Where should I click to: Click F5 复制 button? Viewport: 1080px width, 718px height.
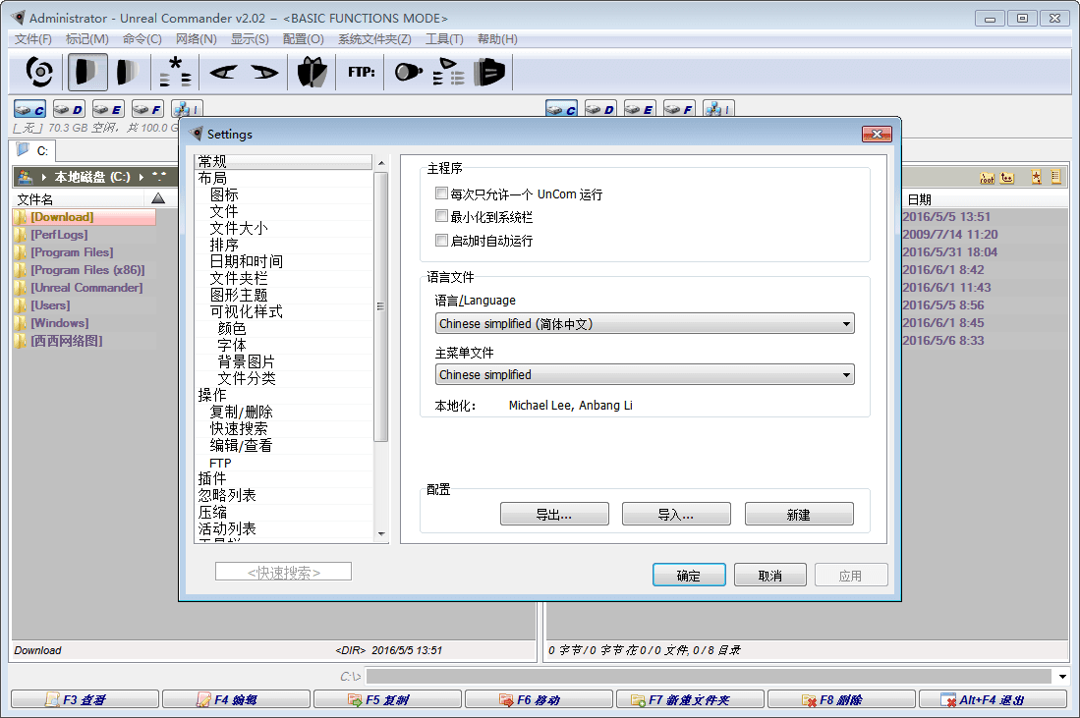coord(387,699)
